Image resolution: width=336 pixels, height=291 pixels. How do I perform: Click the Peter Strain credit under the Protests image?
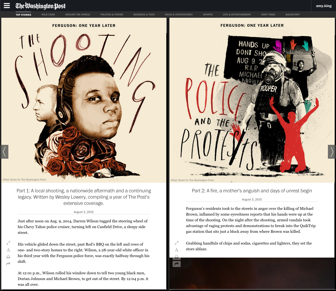click(x=192, y=180)
